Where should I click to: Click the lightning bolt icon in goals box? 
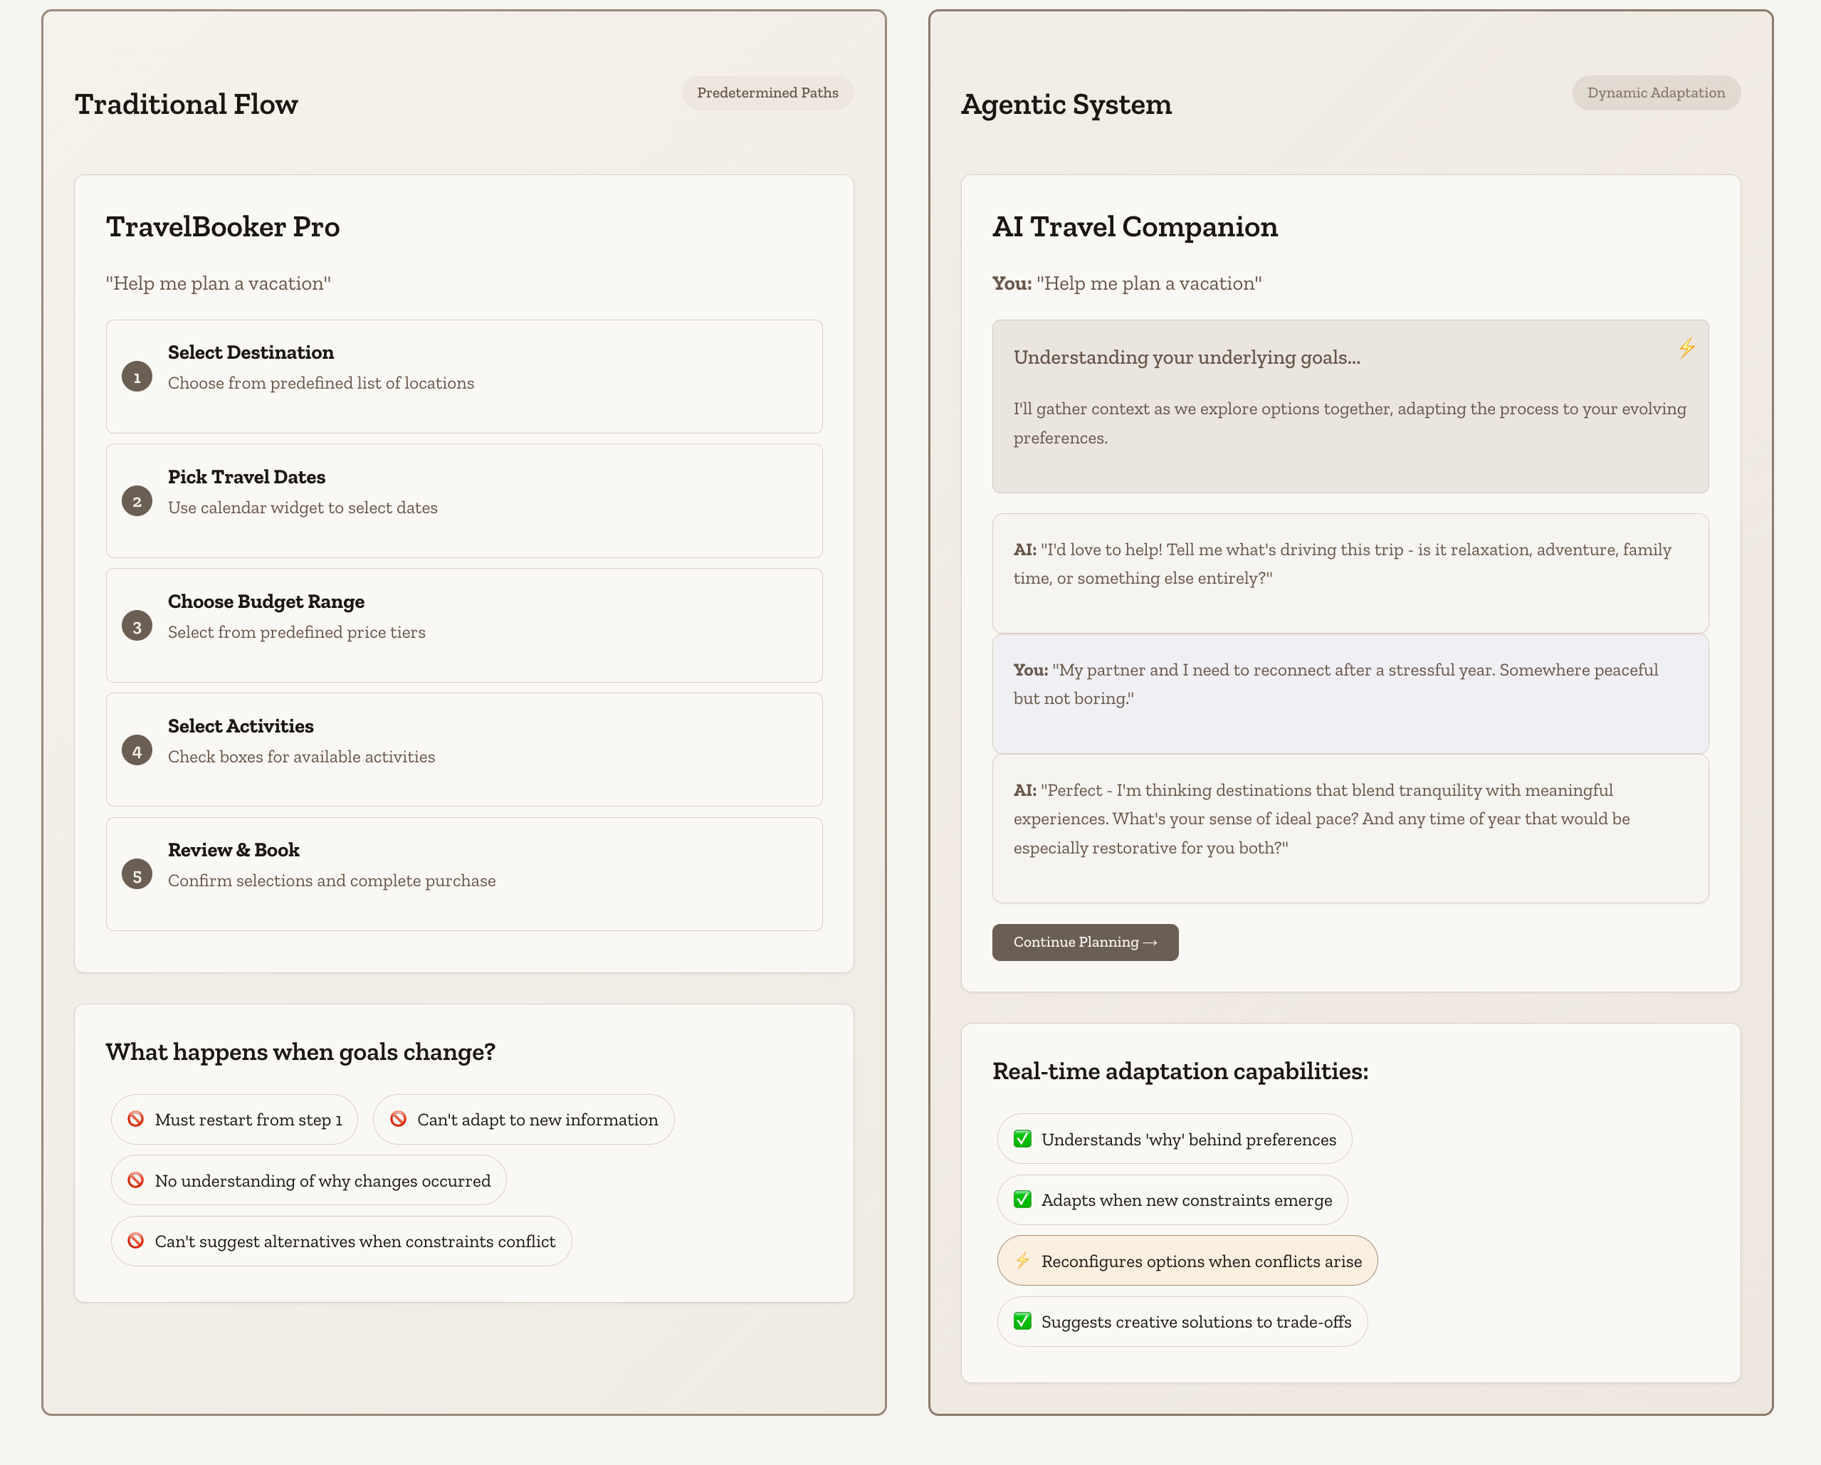[x=1686, y=348]
